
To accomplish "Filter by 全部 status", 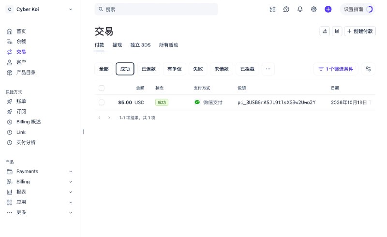I will tap(104, 69).
